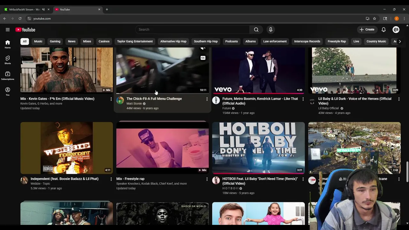Open options for Chick-Fil-A Full Menu Challenge

tap(207, 99)
